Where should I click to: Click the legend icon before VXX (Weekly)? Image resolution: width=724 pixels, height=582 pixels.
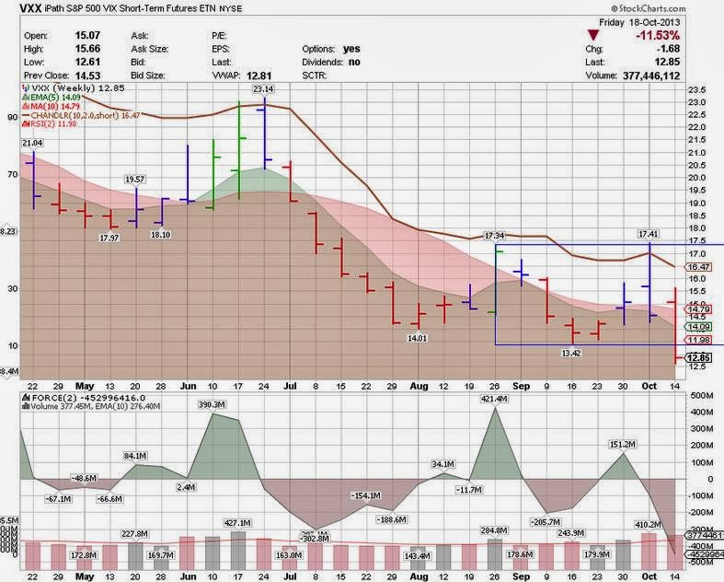point(25,87)
